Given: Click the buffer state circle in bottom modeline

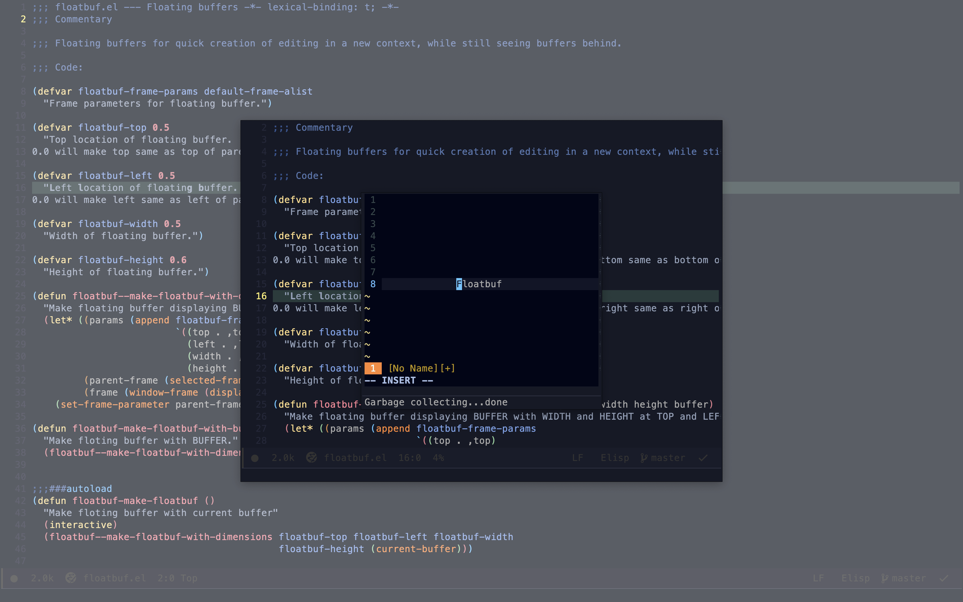Looking at the screenshot, I should coord(14,578).
